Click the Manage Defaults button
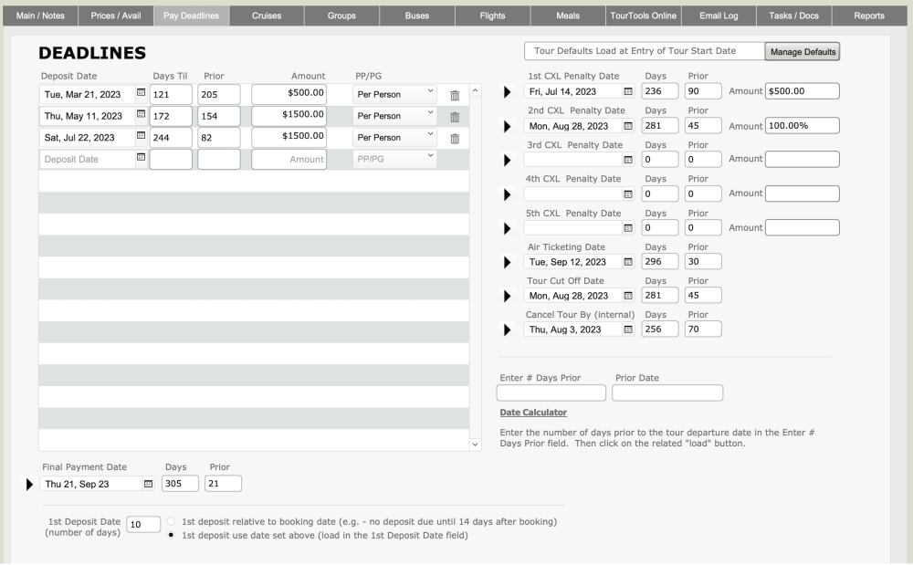The image size is (913, 565). (x=803, y=52)
